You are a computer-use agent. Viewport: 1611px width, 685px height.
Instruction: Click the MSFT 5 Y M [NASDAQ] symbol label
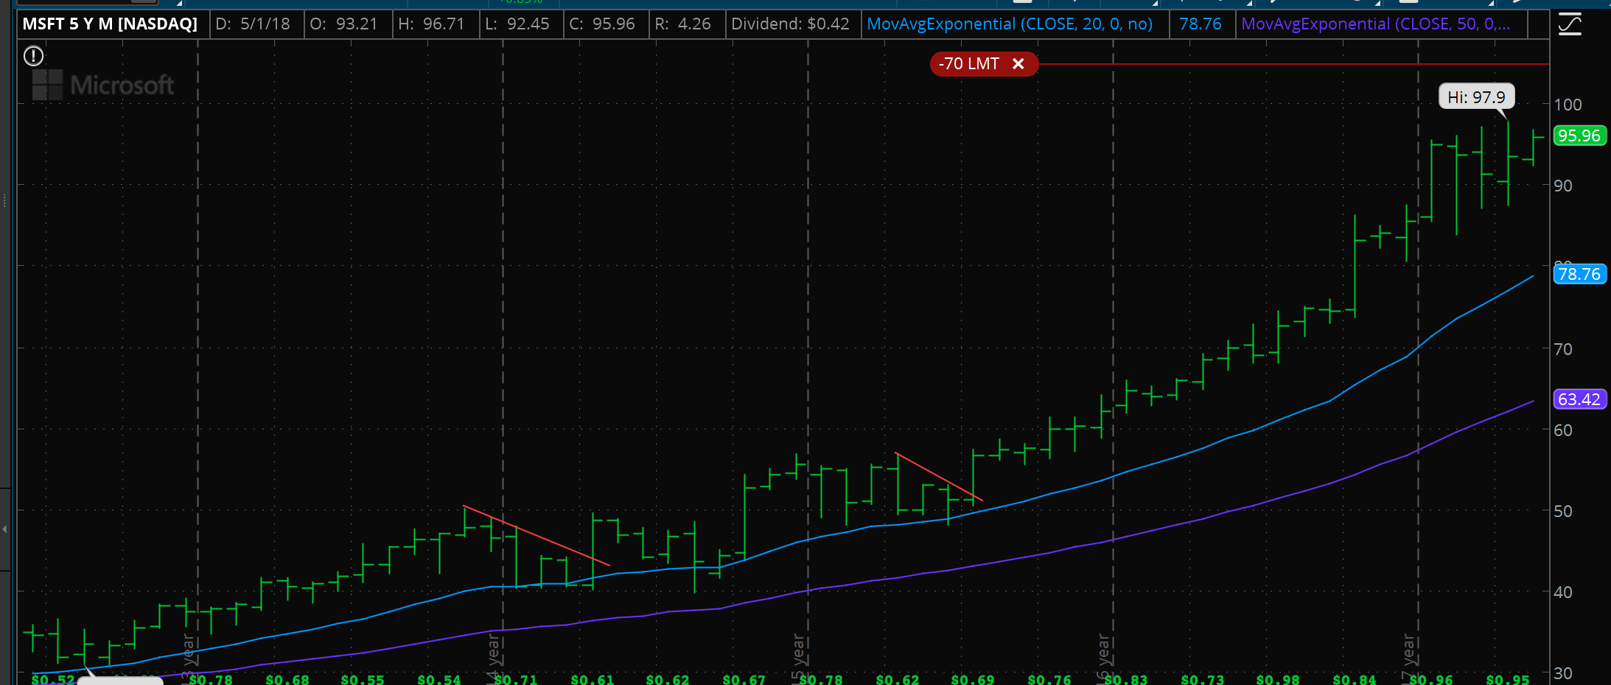(x=110, y=24)
